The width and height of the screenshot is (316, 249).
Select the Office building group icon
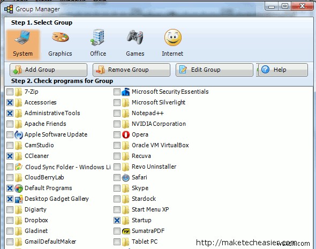[x=97, y=37]
